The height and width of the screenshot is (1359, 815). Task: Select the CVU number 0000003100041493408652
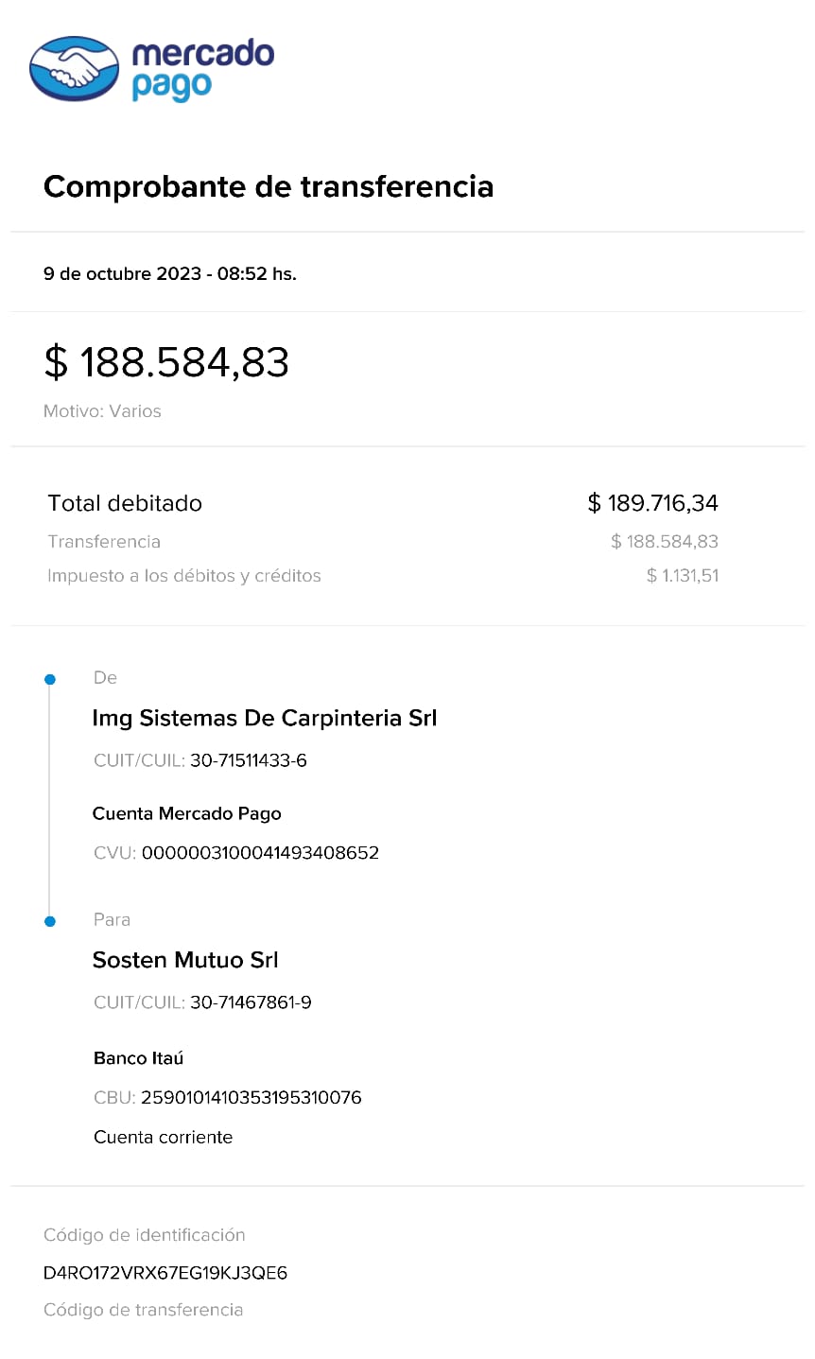(x=260, y=853)
